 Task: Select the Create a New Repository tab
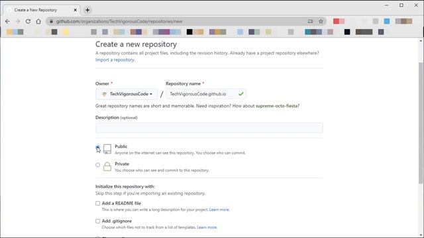click(42, 10)
